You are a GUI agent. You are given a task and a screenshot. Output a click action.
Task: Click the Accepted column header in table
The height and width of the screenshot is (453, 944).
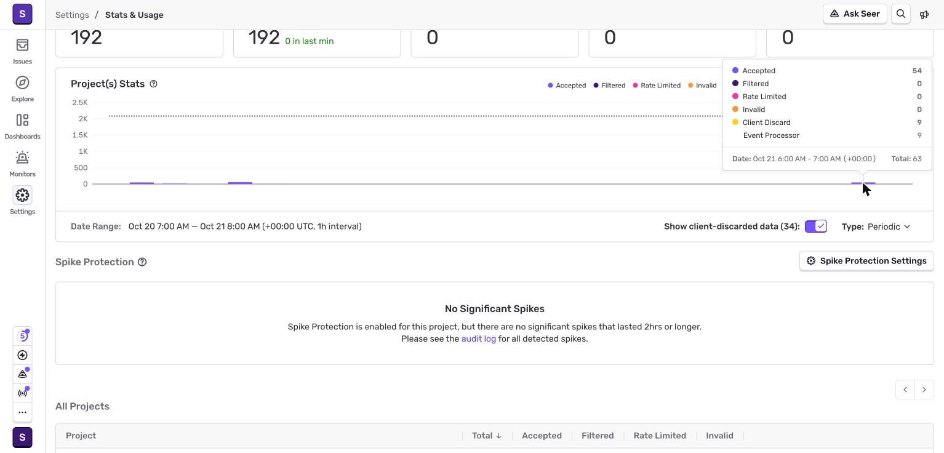[542, 436]
